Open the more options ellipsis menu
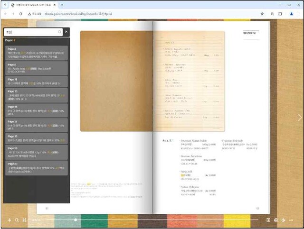 tap(291, 220)
